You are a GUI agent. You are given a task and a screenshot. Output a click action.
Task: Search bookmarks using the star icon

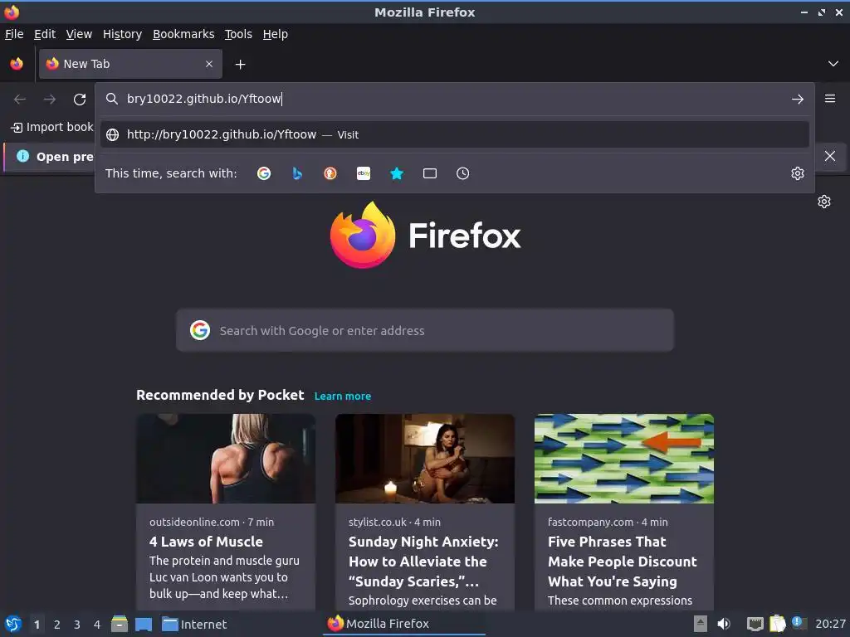(397, 173)
